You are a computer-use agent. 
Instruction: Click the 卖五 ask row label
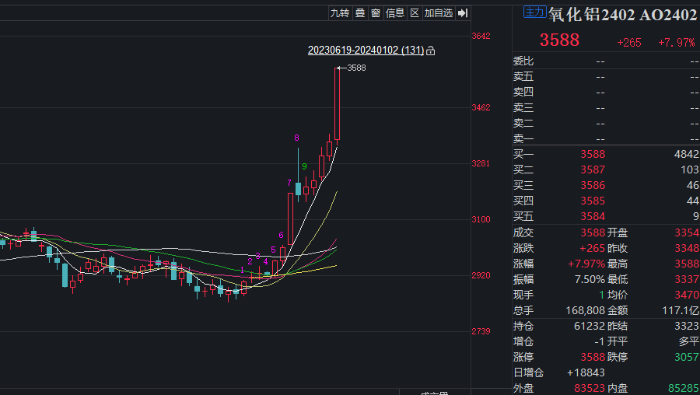click(523, 76)
